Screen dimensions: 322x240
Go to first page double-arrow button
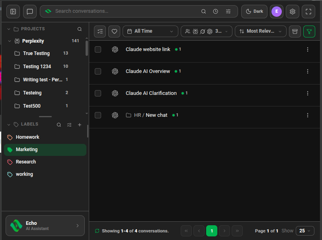click(186, 231)
